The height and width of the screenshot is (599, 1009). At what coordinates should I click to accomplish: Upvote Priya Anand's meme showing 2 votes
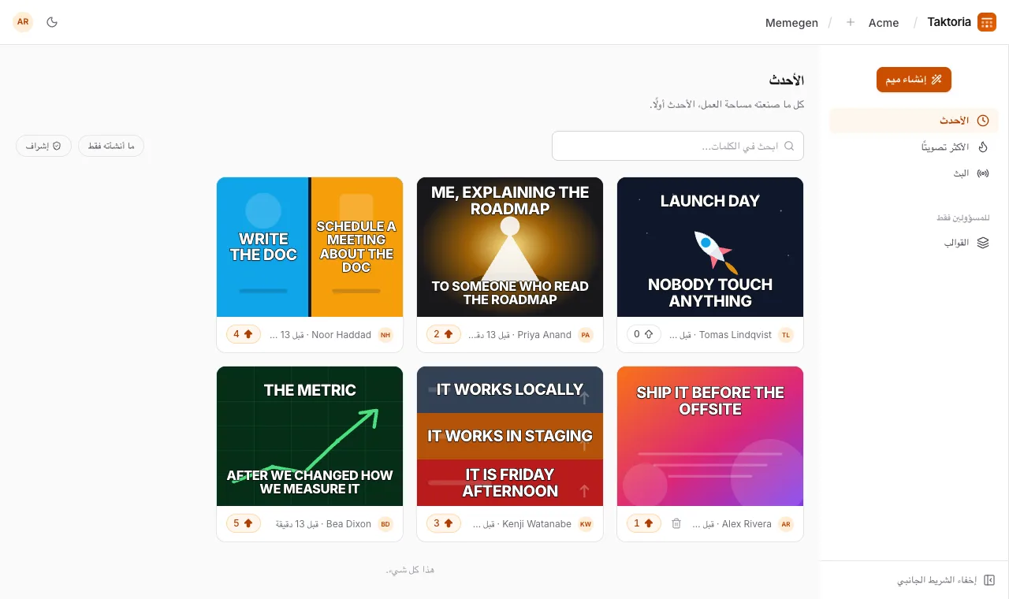(x=443, y=334)
